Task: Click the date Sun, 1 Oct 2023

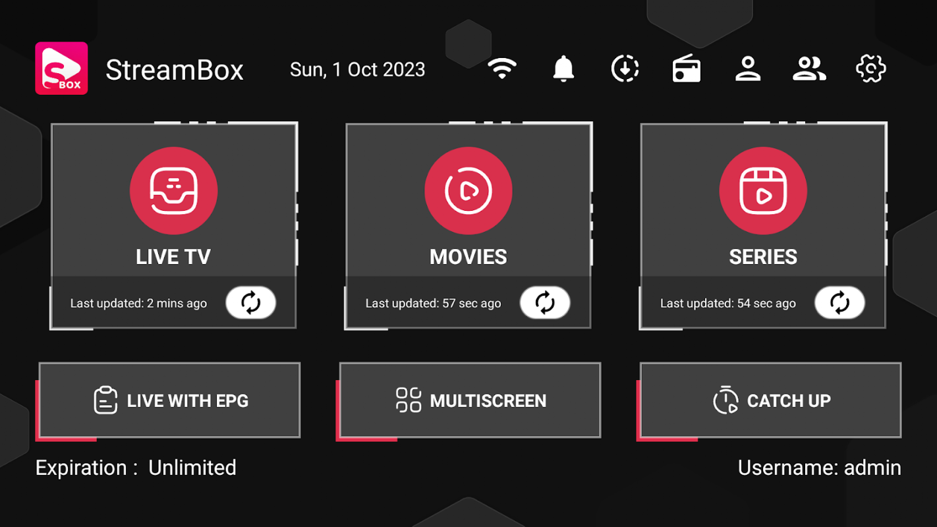Action: pyautogui.click(x=358, y=70)
